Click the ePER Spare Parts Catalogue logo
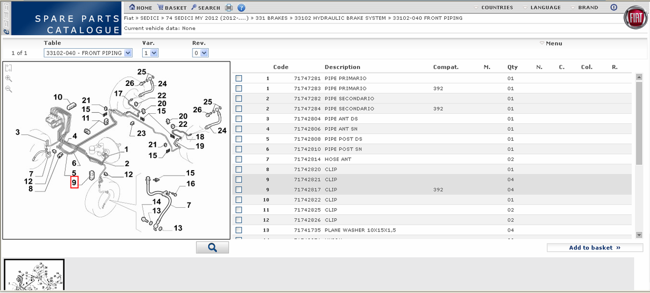Image resolution: width=650 pixels, height=293 pixels. 61,18
